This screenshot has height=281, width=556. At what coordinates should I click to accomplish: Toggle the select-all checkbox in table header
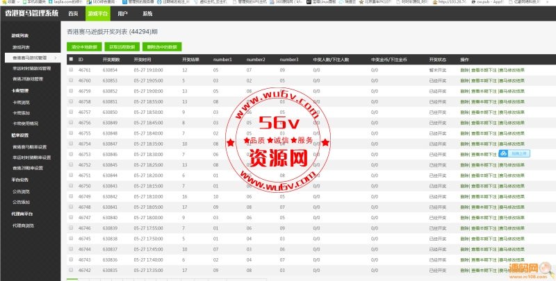pyautogui.click(x=71, y=59)
